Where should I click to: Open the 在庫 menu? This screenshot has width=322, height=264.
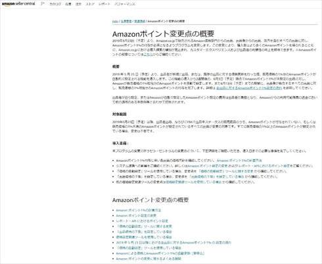(x=68, y=4)
